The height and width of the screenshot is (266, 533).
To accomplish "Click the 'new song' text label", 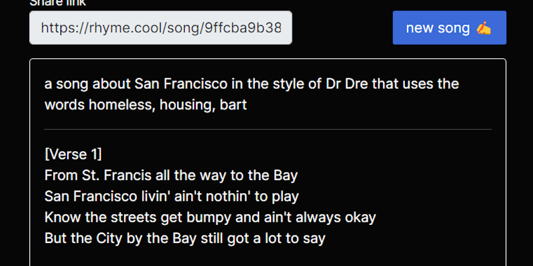I will [x=437, y=28].
